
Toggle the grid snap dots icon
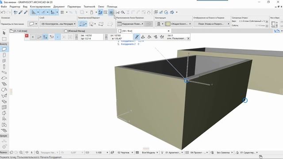coord(62,12)
